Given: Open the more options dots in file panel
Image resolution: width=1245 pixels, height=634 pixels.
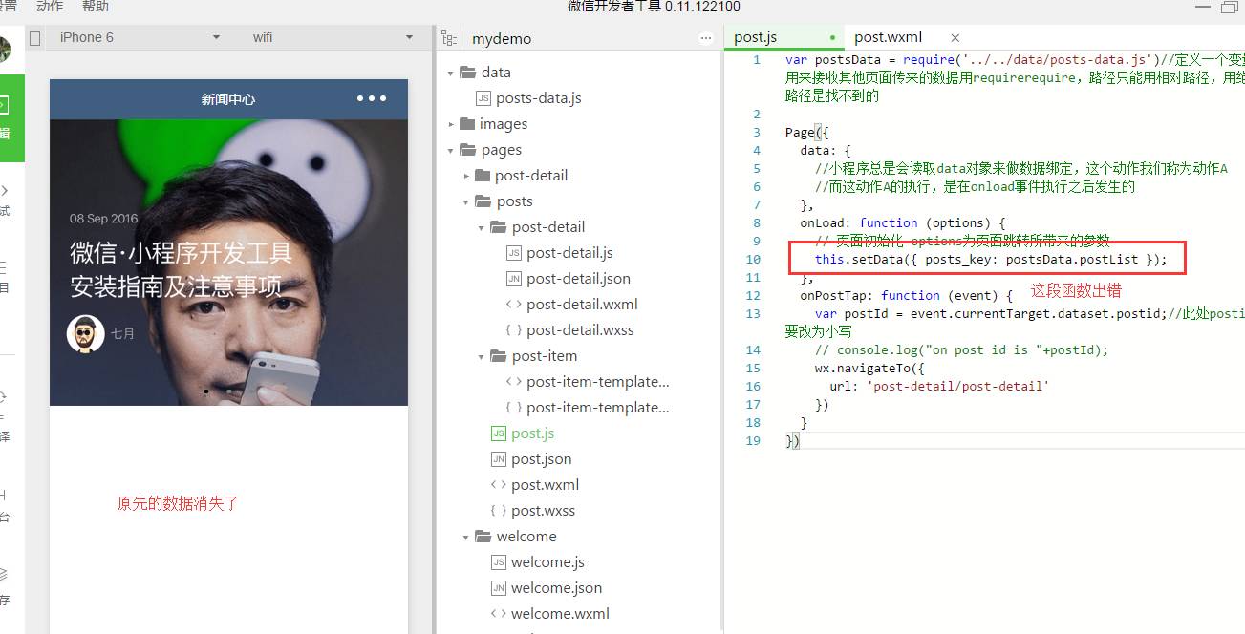Looking at the screenshot, I should pyautogui.click(x=706, y=38).
